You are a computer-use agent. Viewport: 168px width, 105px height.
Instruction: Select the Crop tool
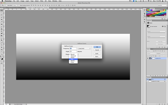point(2,19)
